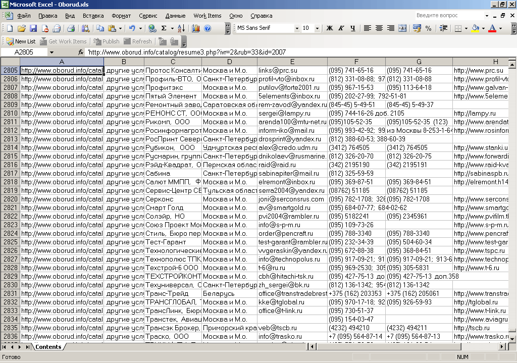The height and width of the screenshot is (363, 517).
Task: Open the Work Items menu
Action: click(208, 16)
